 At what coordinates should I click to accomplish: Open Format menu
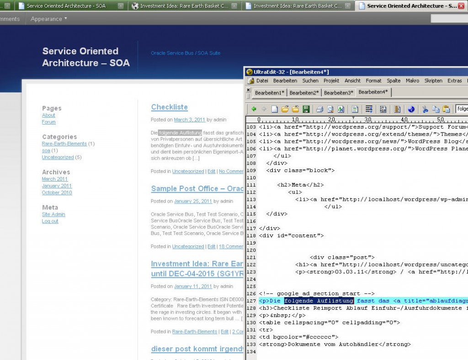coord(373,81)
